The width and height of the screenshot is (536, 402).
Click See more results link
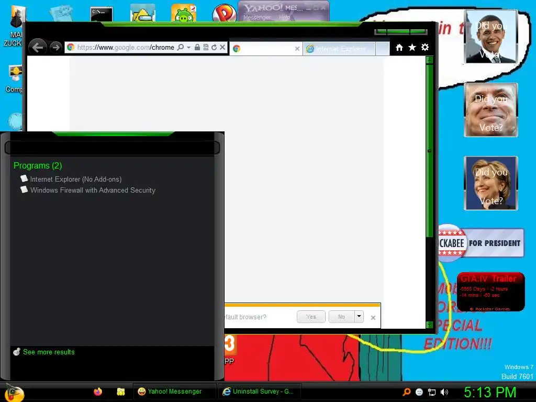coord(49,352)
